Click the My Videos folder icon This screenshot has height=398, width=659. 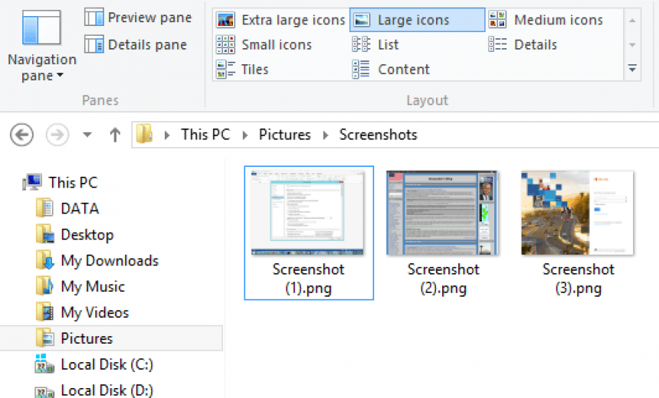tap(44, 312)
